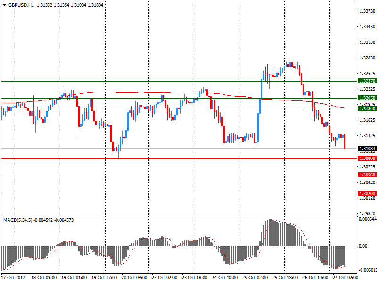The height and width of the screenshot is (283, 377).
Task: Click the 1.31325 price scale value
Action: (x=367, y=136)
